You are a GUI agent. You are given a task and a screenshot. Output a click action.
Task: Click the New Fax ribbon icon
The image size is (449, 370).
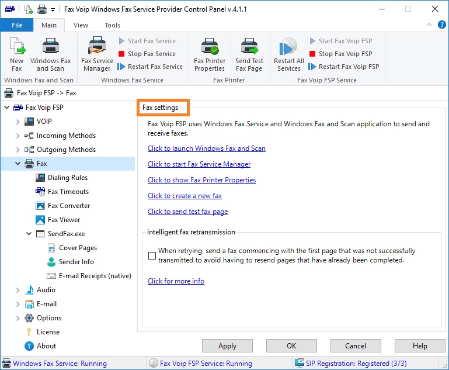tap(17, 54)
